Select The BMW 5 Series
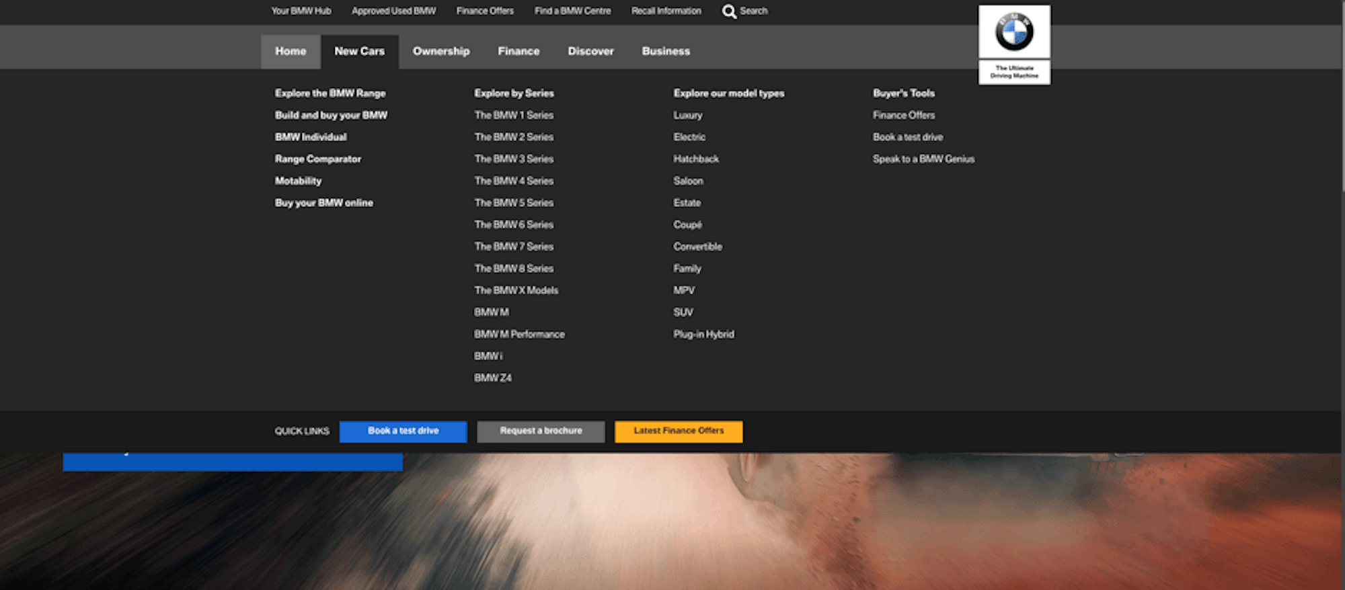 (x=514, y=203)
